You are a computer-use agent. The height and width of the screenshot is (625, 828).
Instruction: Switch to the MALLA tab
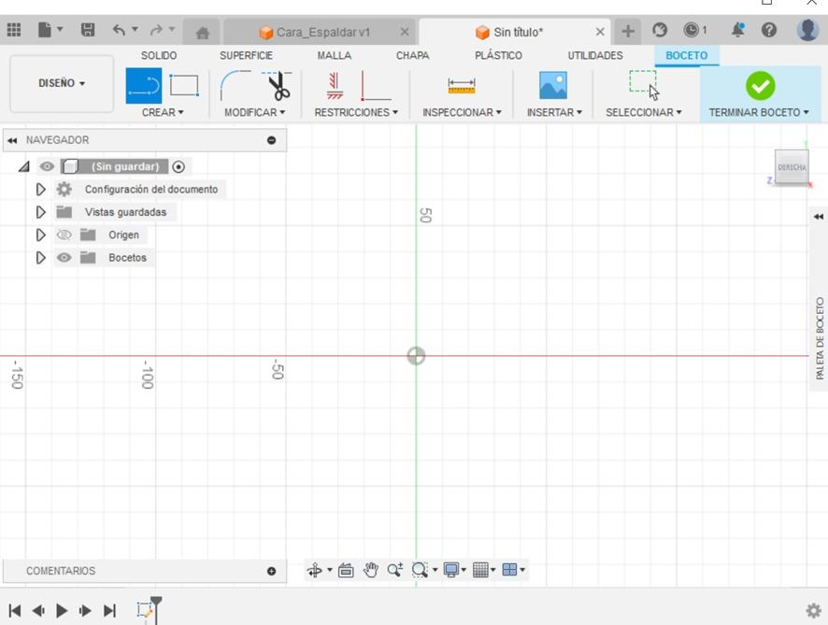335,55
